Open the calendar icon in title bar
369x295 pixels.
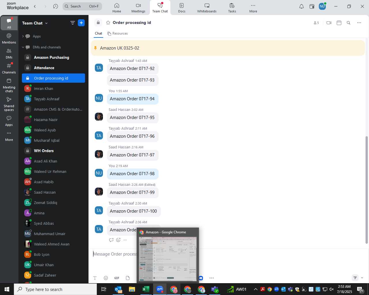point(312,6)
